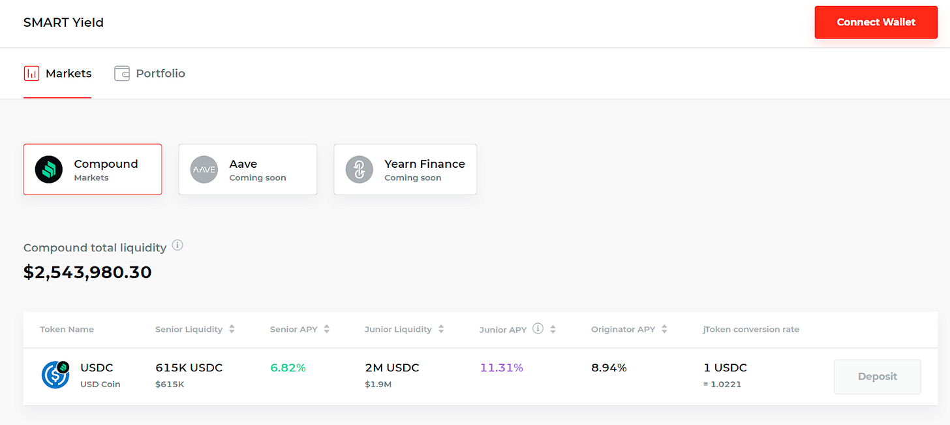Click the USDC token name
The height and width of the screenshot is (425, 950).
[x=97, y=368]
